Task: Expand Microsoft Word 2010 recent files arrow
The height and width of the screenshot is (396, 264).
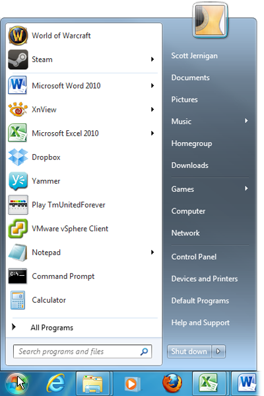Action: 152,86
